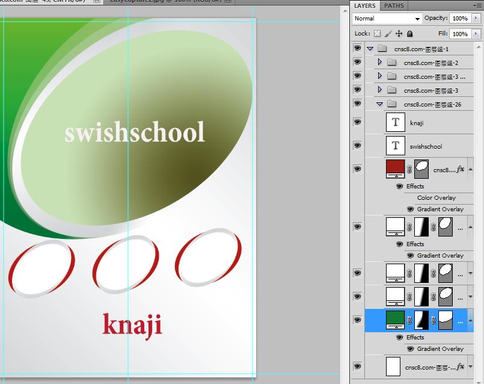Open the Fill slider arrow

476,34
